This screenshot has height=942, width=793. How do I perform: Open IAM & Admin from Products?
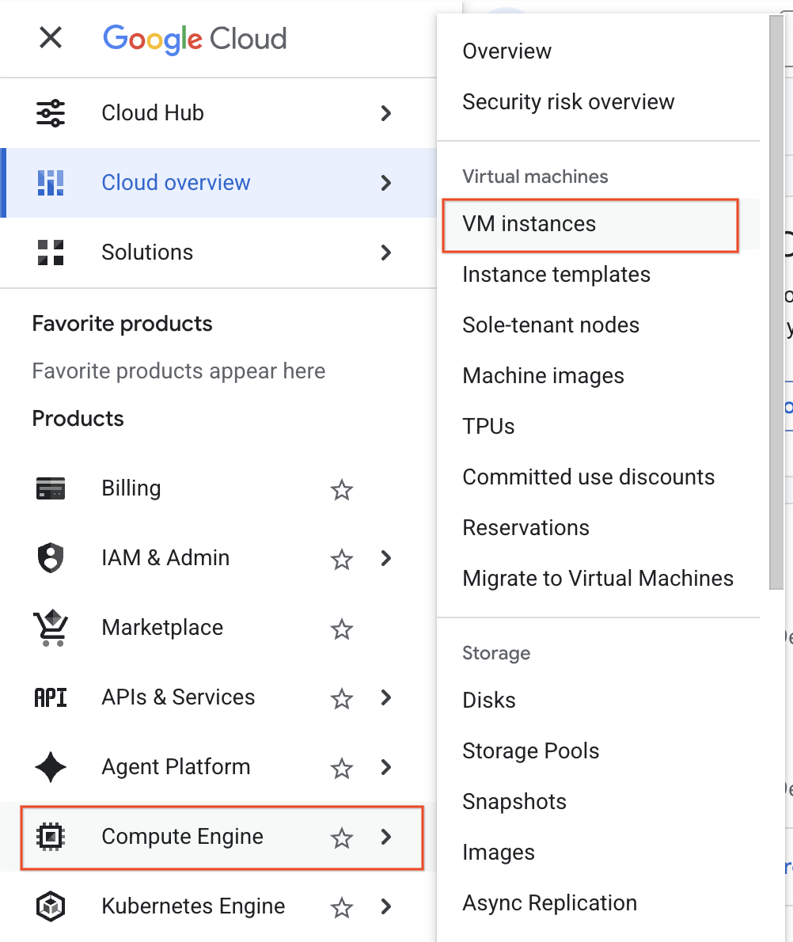(218, 558)
